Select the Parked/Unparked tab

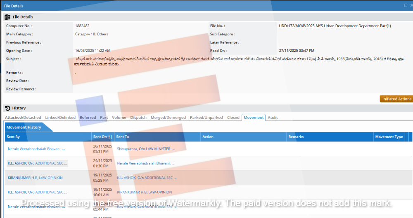tap(206, 118)
